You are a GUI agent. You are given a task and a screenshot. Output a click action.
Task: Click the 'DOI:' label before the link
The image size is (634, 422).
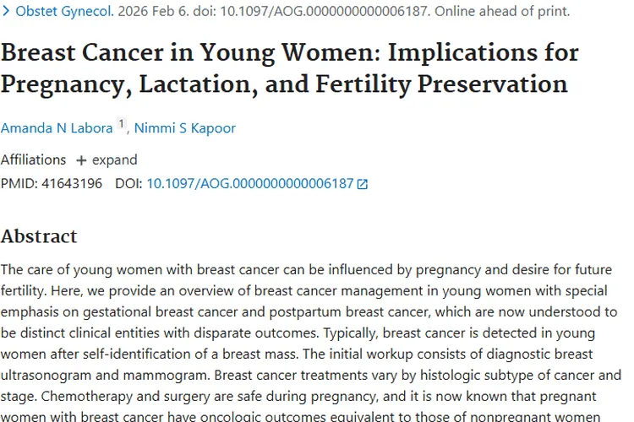pyautogui.click(x=128, y=183)
